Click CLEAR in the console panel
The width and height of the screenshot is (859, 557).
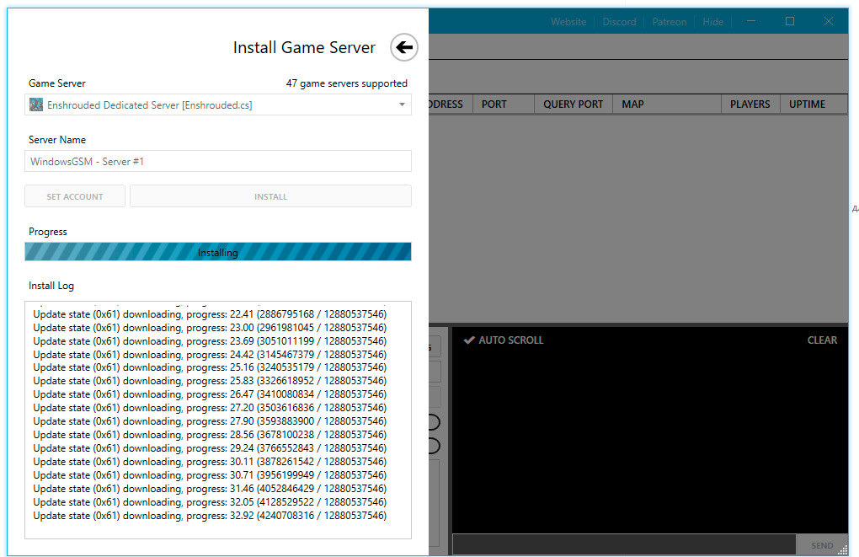[822, 340]
